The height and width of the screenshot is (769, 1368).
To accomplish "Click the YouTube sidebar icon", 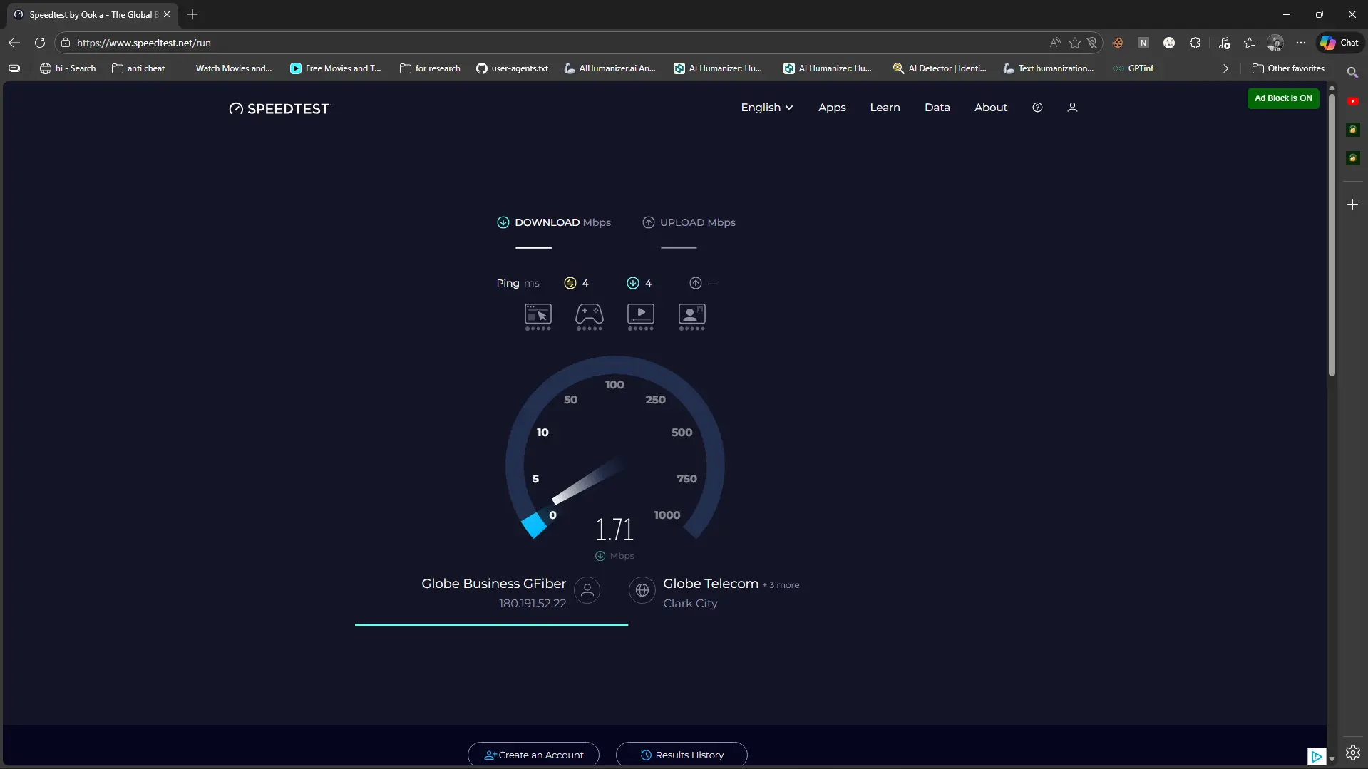I will pyautogui.click(x=1352, y=101).
